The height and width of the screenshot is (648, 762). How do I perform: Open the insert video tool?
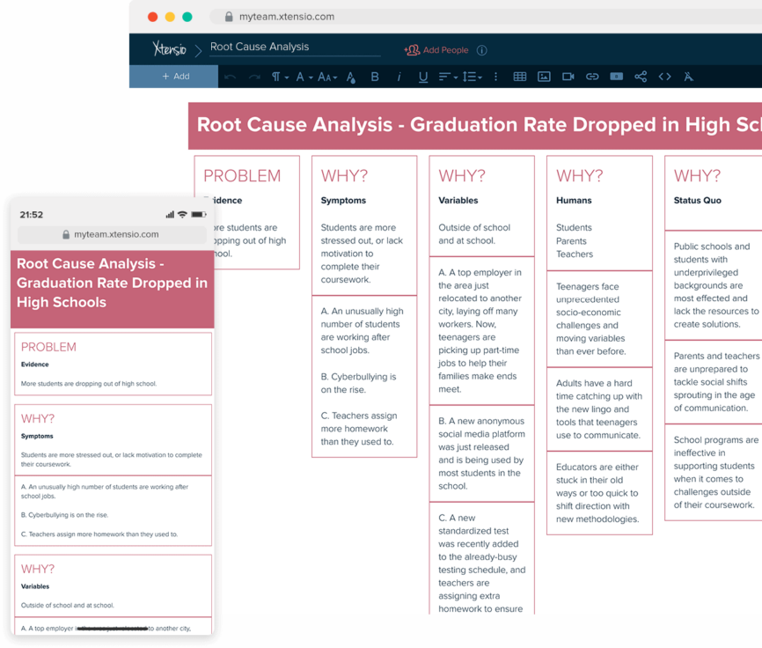[x=568, y=77]
